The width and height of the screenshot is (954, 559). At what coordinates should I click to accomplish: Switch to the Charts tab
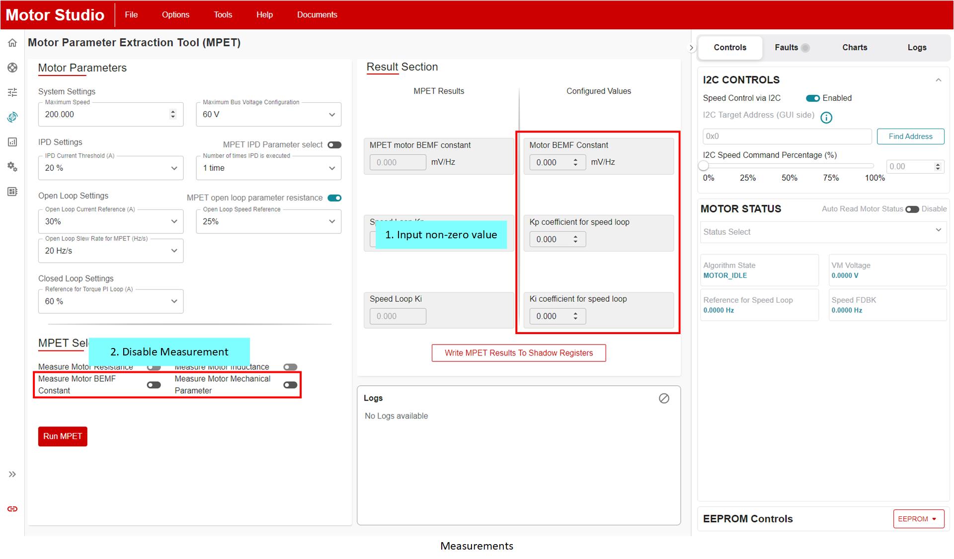[854, 48]
